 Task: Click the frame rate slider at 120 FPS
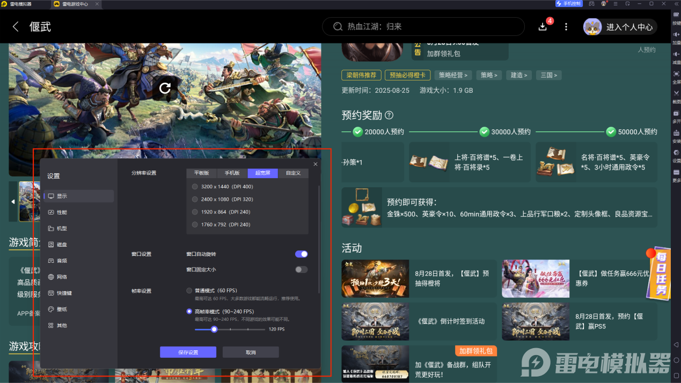(214, 329)
